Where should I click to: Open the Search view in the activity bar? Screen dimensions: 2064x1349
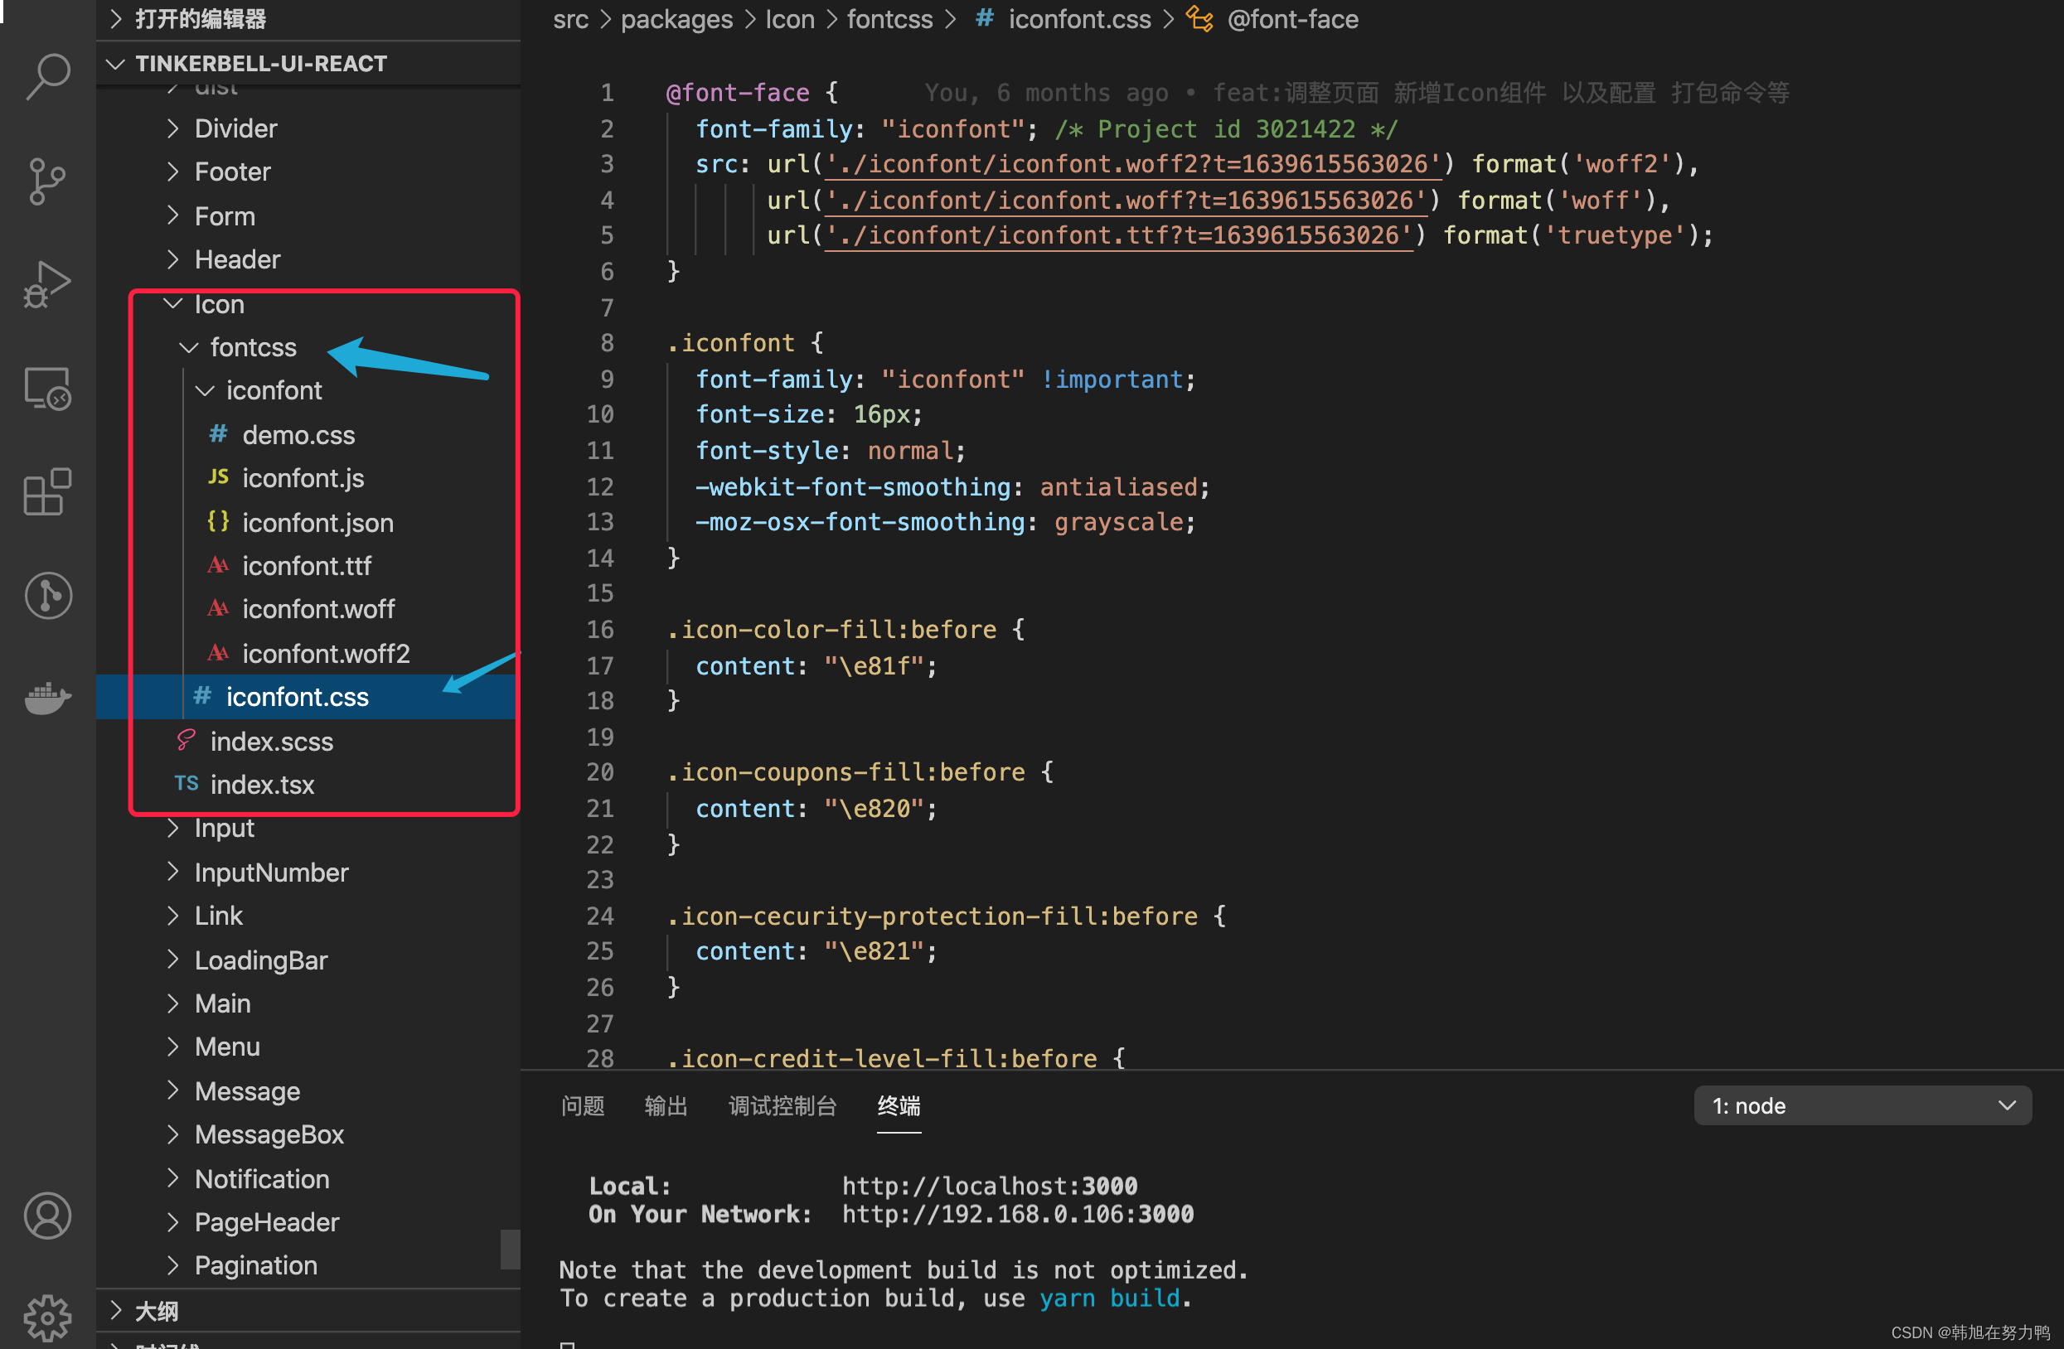click(48, 76)
